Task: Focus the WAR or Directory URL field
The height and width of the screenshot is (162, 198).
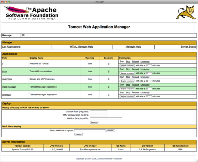Action: coord(106,118)
